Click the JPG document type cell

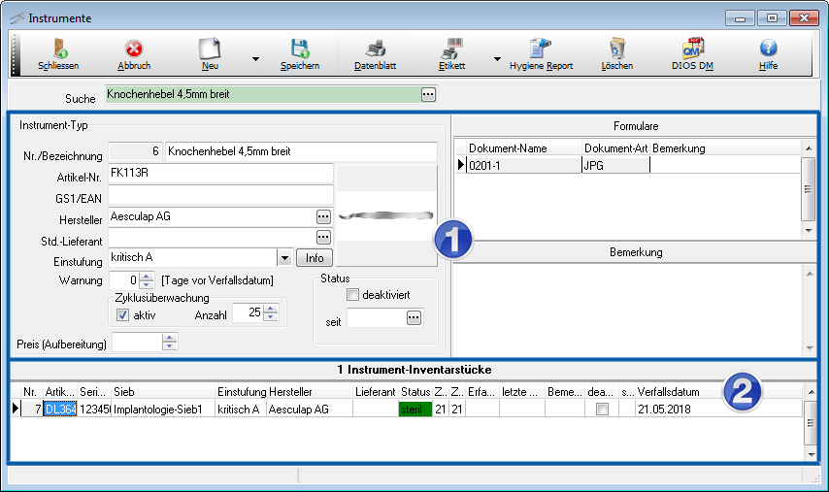(x=615, y=165)
